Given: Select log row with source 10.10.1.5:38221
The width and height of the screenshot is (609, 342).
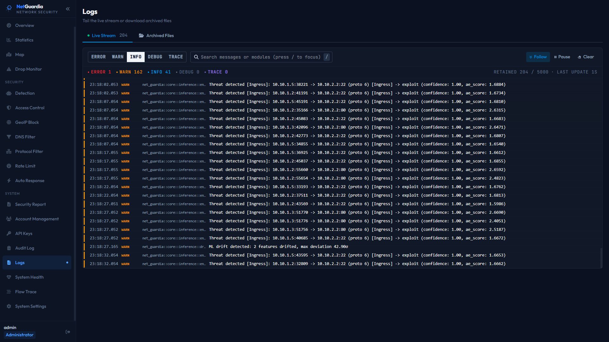Looking at the screenshot, I should (343, 85).
